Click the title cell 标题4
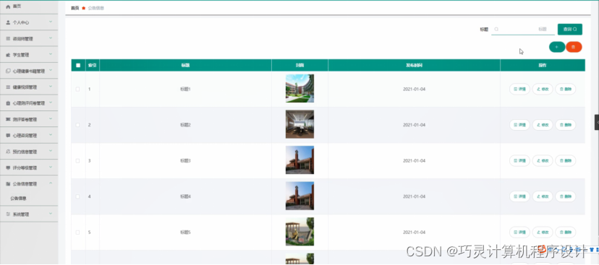Screen dimensions: 599x265 [x=185, y=196]
